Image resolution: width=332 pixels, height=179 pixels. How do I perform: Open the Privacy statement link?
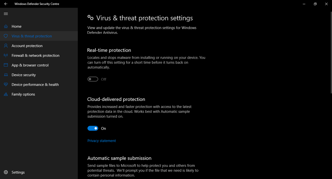pos(102,141)
